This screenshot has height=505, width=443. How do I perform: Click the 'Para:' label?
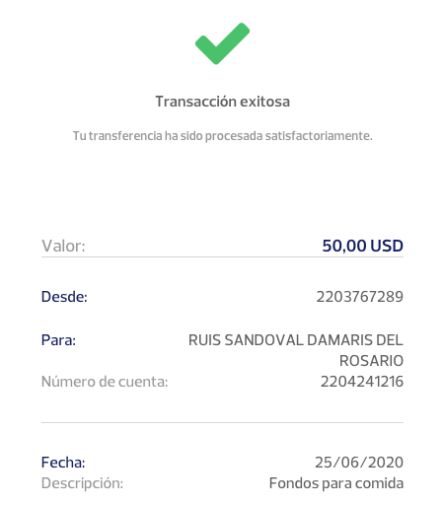tap(58, 340)
